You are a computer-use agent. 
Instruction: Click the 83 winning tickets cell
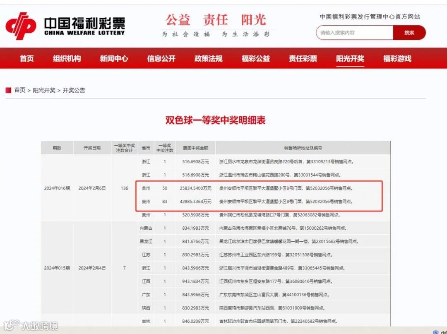[165, 202]
